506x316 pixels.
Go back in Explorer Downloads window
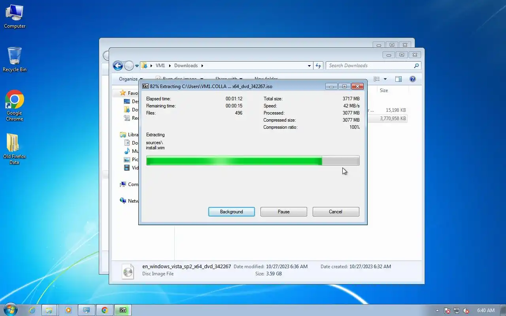click(x=118, y=66)
